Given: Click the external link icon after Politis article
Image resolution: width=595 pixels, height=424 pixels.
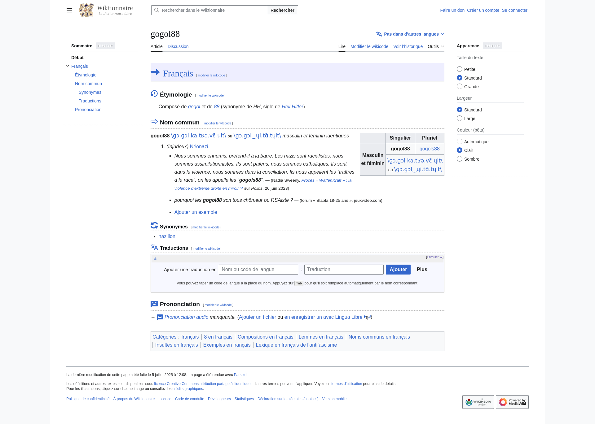Looking at the screenshot, I should click(x=241, y=188).
